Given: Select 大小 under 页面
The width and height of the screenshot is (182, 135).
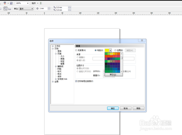Looking at the screenshot, I should click(x=62, y=56).
